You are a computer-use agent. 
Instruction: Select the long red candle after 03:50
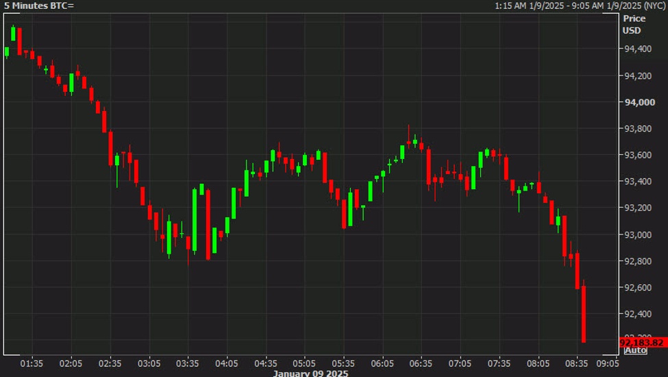208,225
